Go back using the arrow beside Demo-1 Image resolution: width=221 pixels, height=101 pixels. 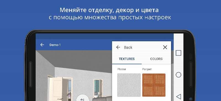tap(42, 45)
